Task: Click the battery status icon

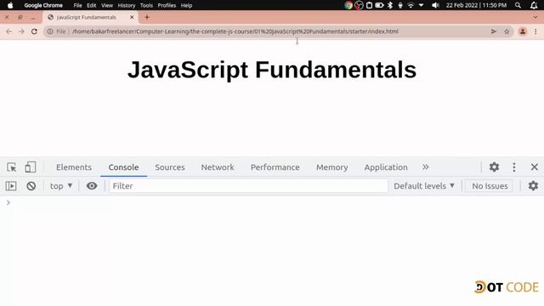Action: click(x=379, y=5)
